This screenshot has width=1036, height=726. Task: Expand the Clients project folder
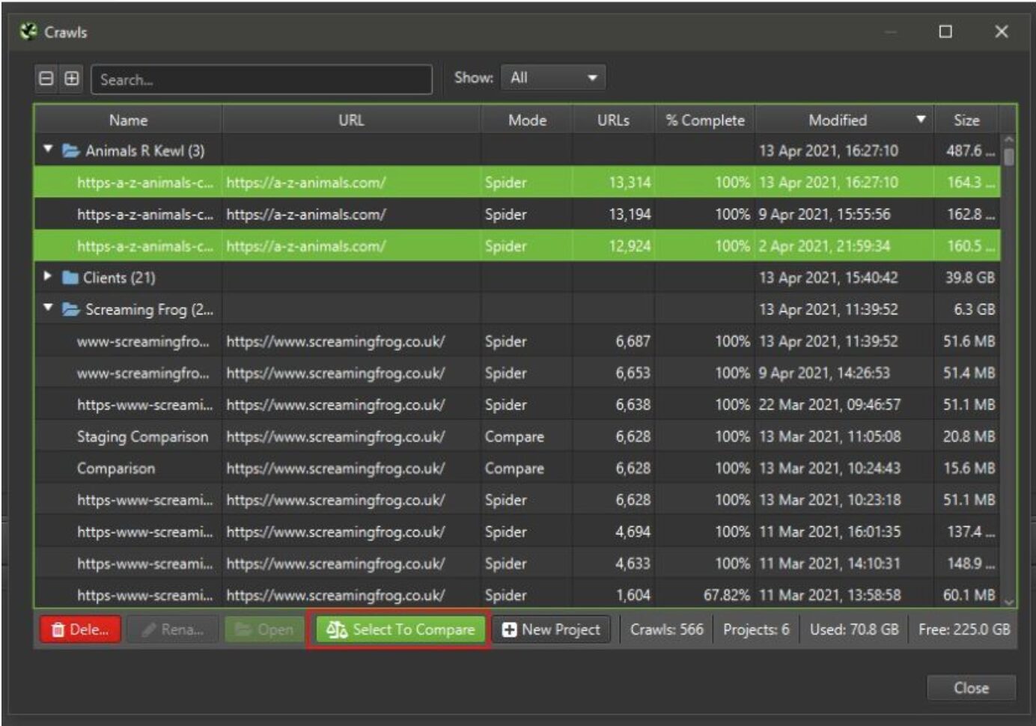(x=48, y=276)
